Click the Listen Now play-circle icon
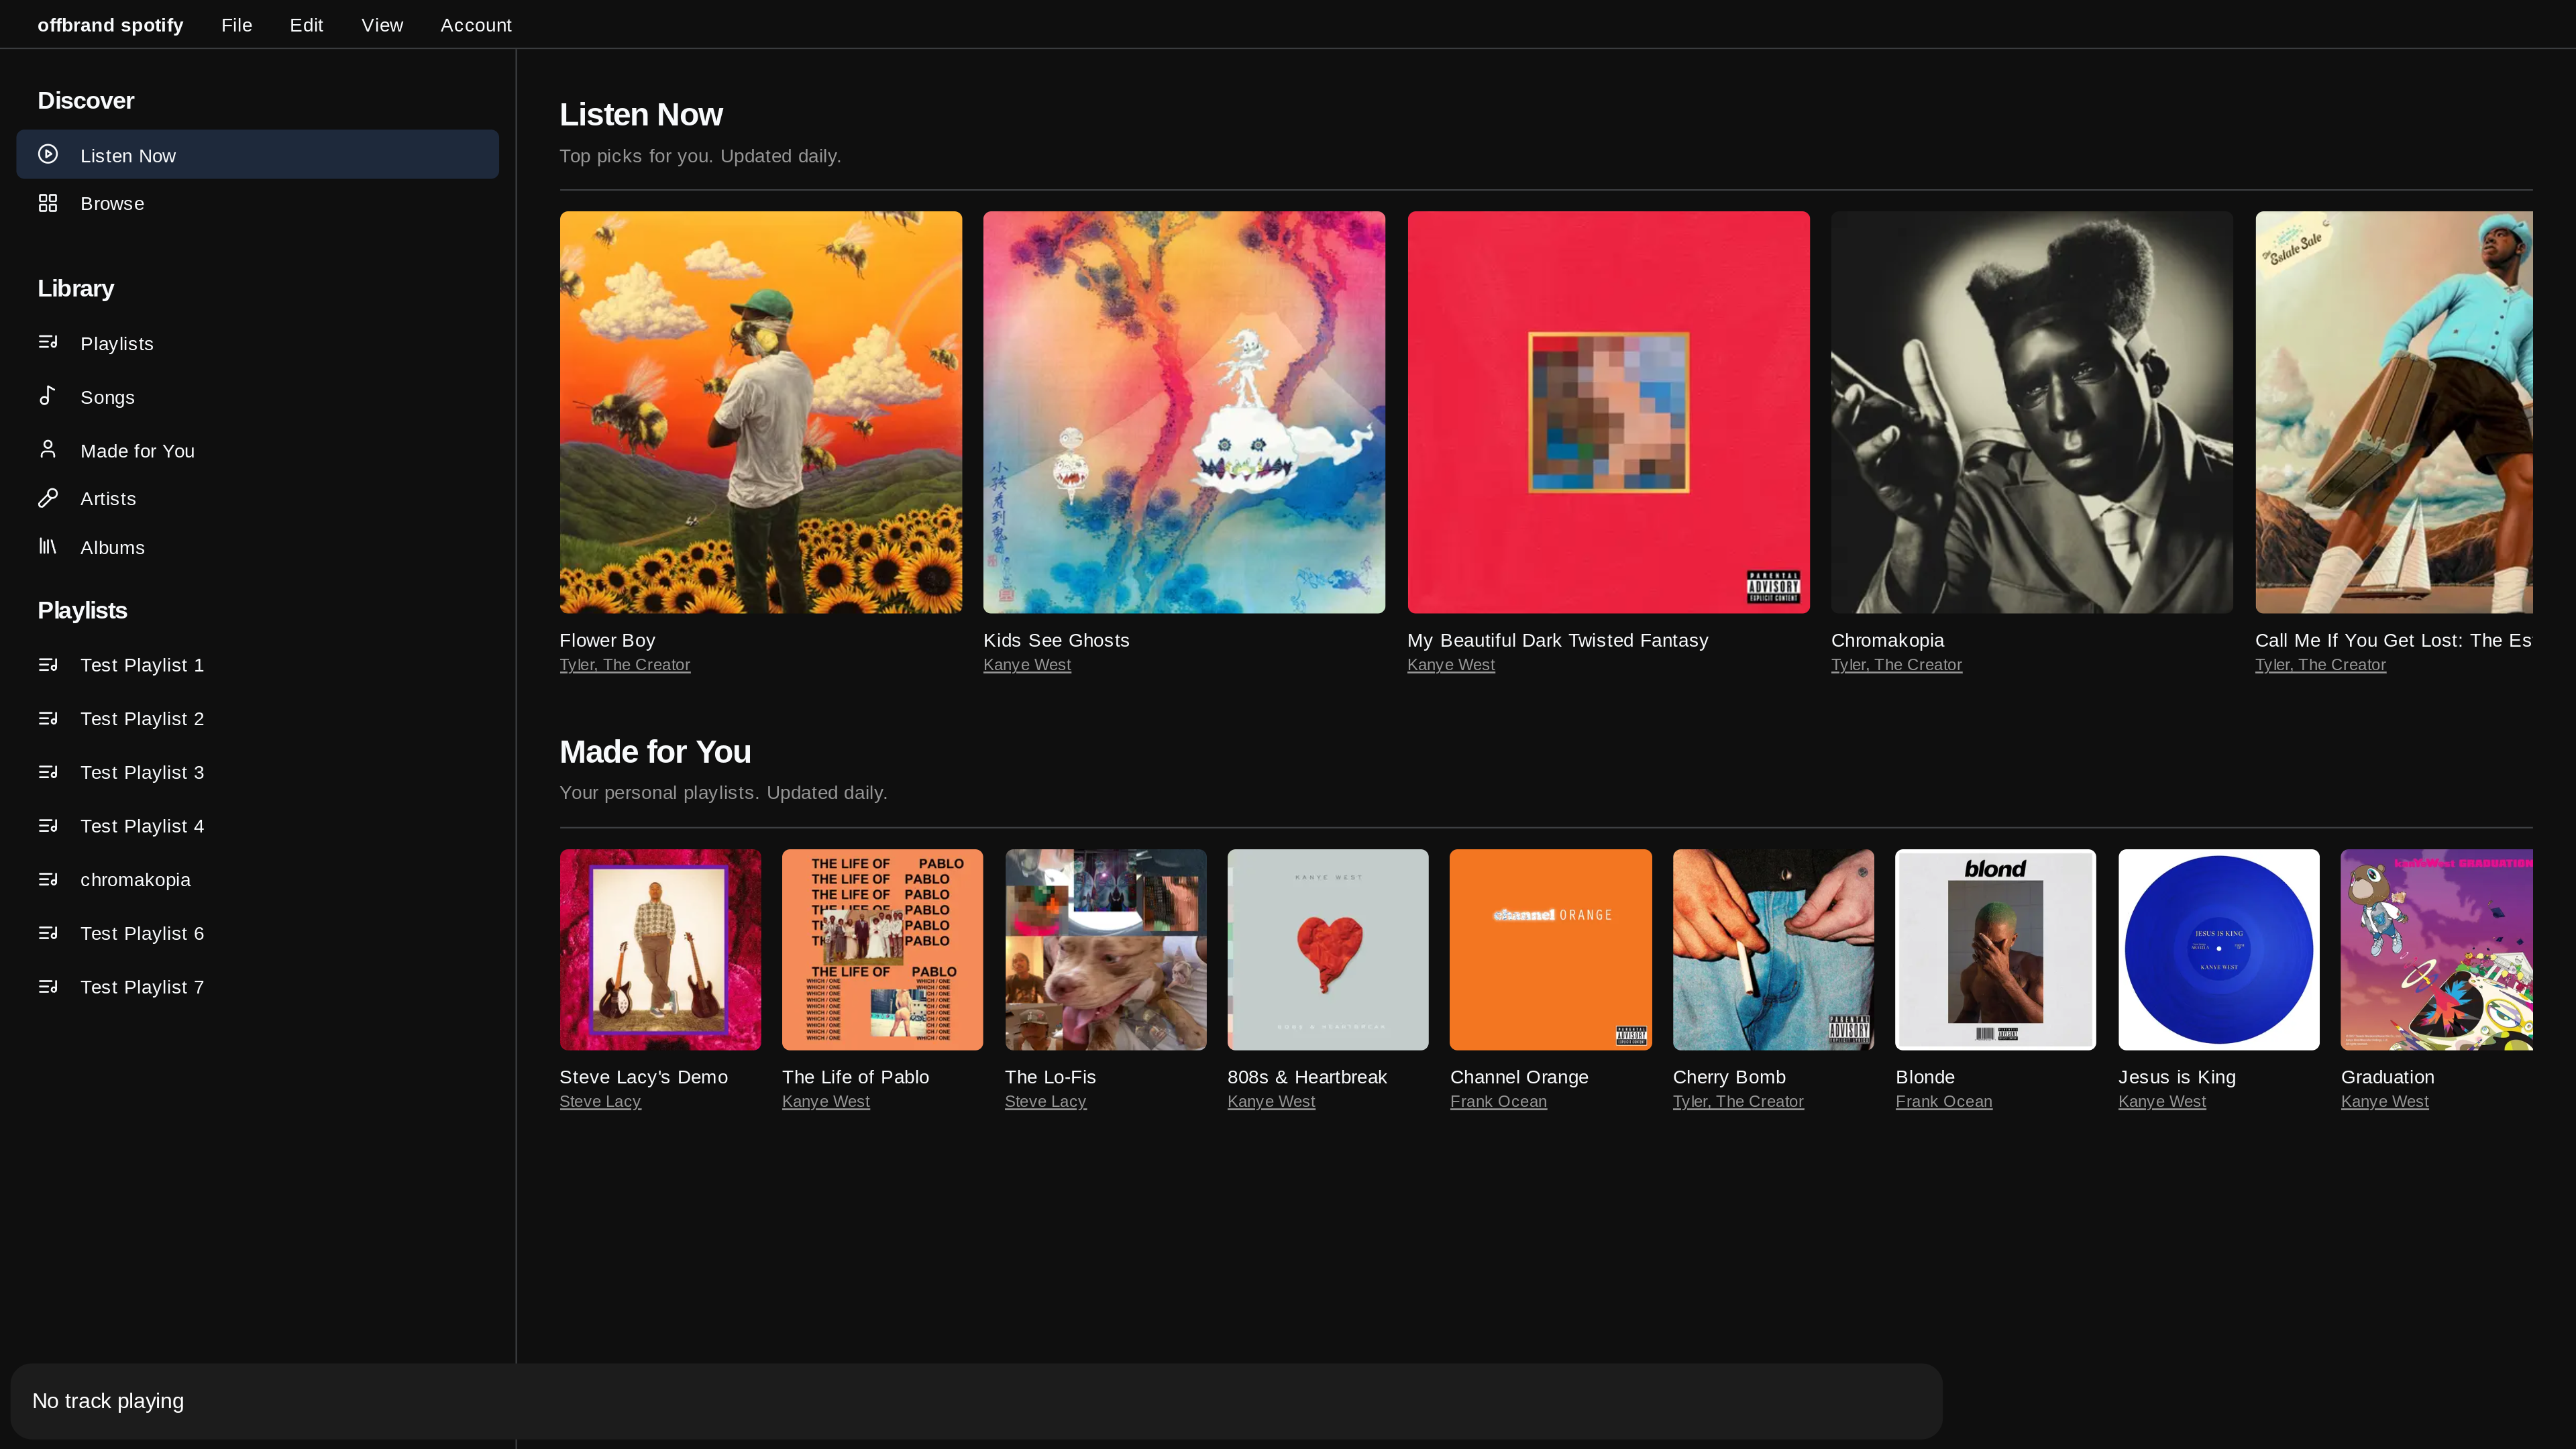This screenshot has width=2576, height=1449. (x=47, y=155)
